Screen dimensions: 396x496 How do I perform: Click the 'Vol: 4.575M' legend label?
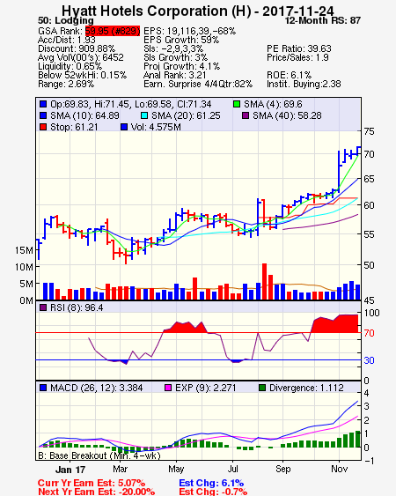click(x=156, y=127)
